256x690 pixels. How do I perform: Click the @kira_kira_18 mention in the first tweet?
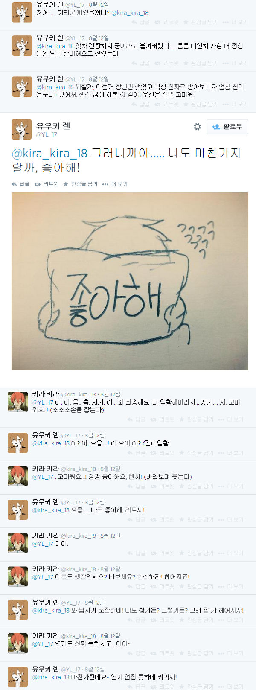130,13
